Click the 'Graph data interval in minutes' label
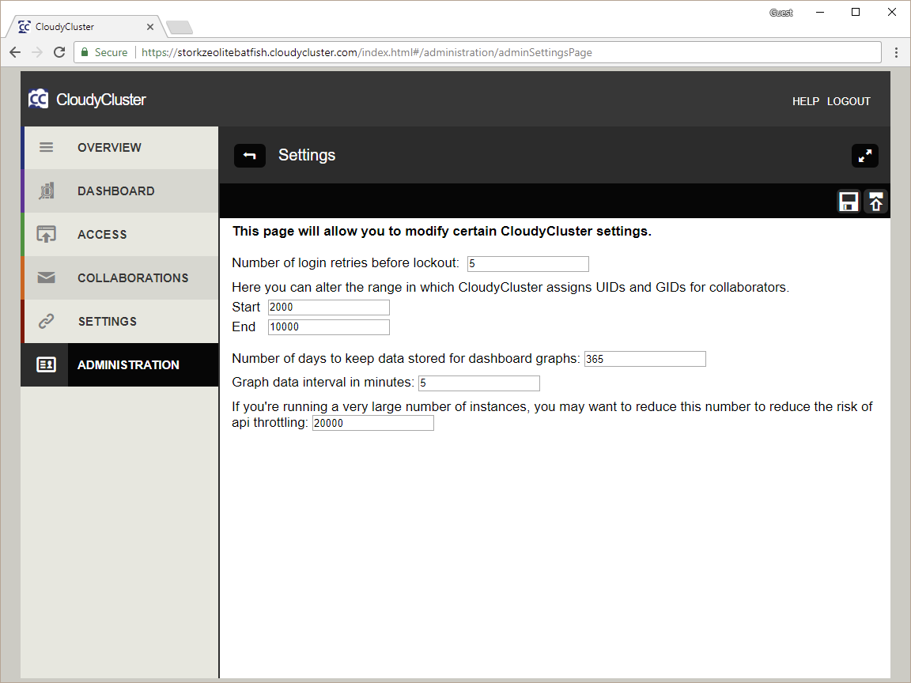Screen dimensions: 911x683 point(323,382)
